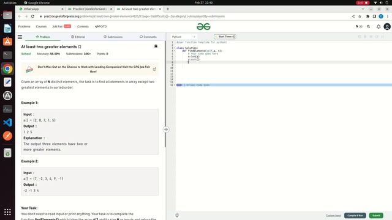Open the Python language dropdown
Screen dimensions: 392x220
click(183, 37)
